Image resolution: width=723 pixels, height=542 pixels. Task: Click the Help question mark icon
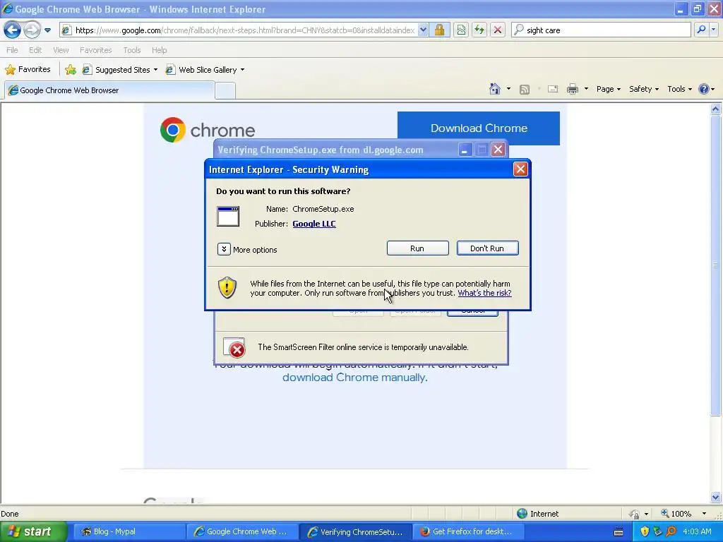coord(704,89)
